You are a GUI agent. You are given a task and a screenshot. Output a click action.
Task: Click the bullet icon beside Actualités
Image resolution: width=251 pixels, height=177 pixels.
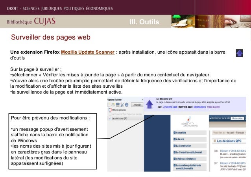[x=175, y=132]
